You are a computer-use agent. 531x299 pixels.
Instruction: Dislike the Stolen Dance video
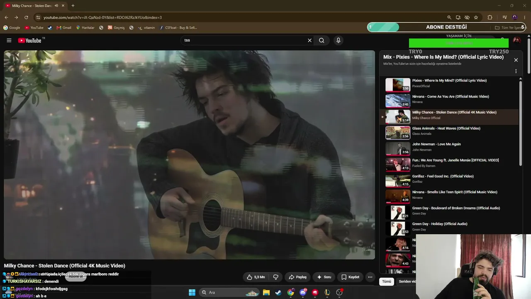point(276,277)
